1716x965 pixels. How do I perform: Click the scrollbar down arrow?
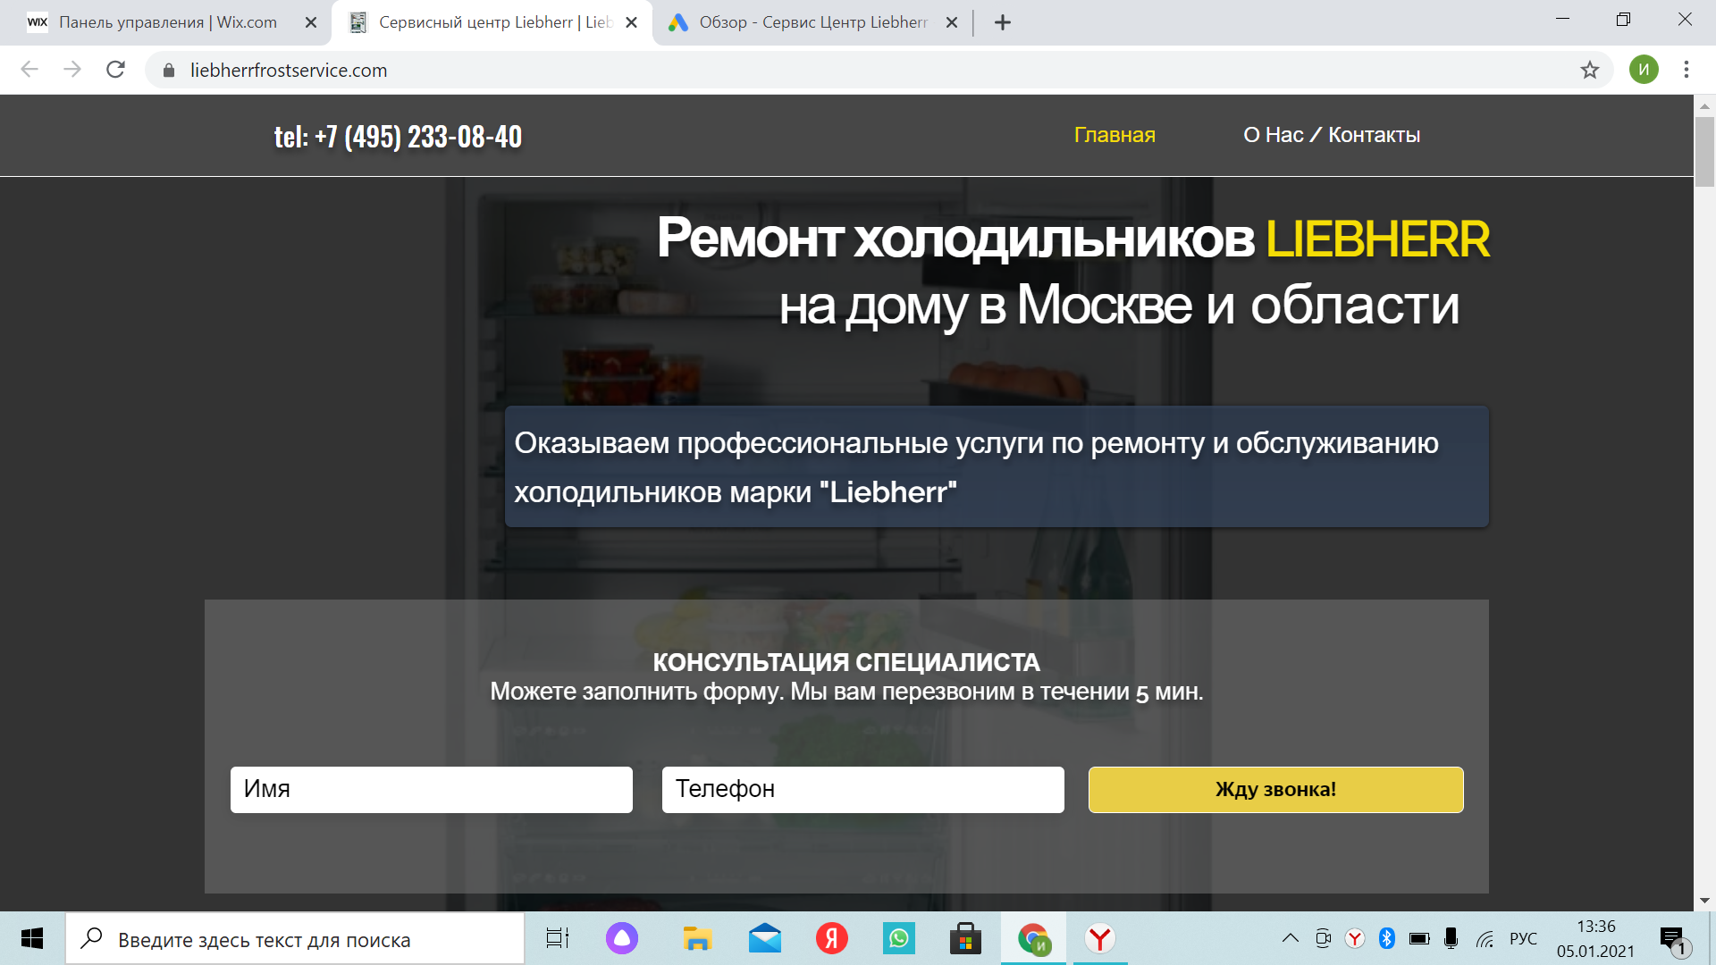[1704, 901]
